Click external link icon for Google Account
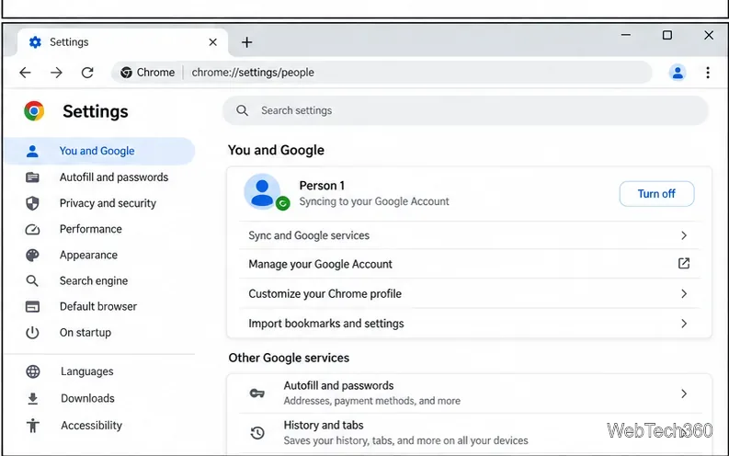The width and height of the screenshot is (729, 456). [683, 264]
